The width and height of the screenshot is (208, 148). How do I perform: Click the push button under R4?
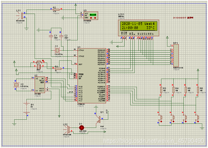click(173, 118)
